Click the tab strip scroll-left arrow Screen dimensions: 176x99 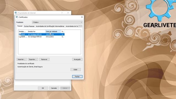click(79, 26)
